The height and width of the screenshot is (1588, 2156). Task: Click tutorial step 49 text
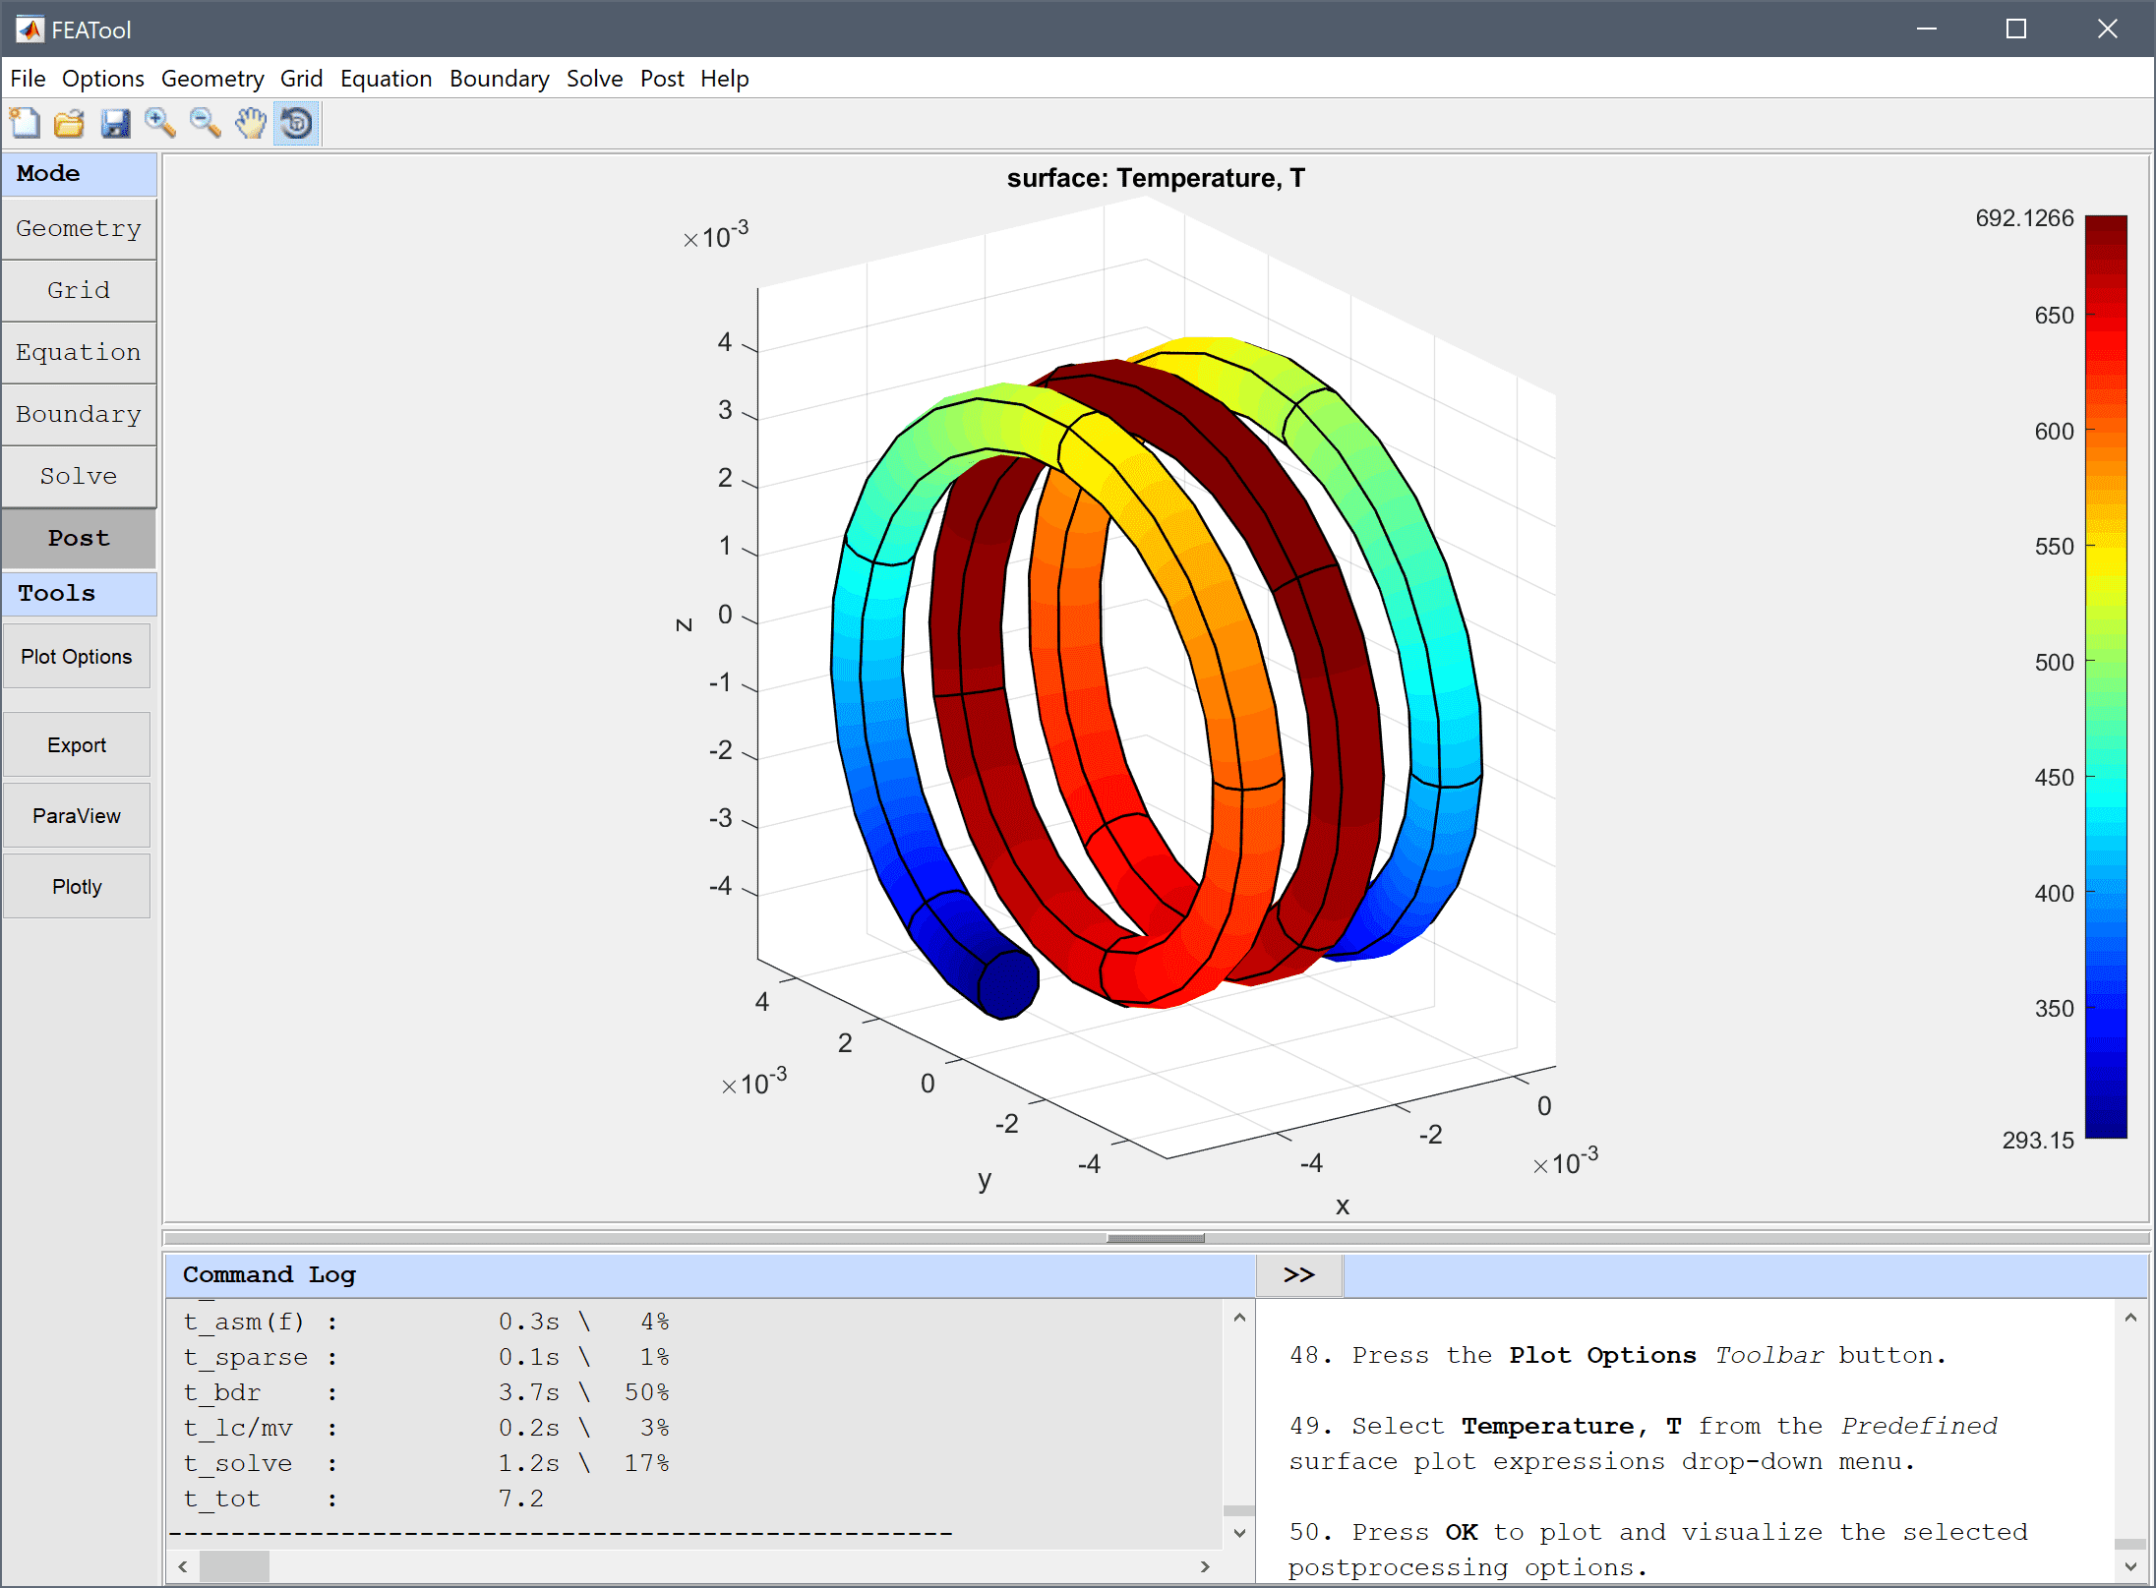coord(1644,1443)
